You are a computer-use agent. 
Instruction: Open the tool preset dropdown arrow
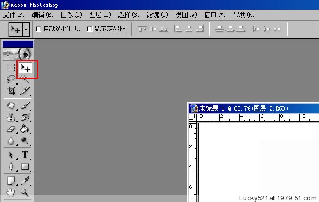pos(26,29)
